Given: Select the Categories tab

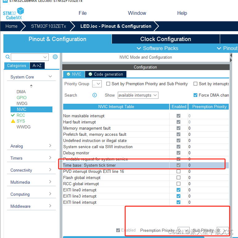Looking at the screenshot, I should click(17, 66).
